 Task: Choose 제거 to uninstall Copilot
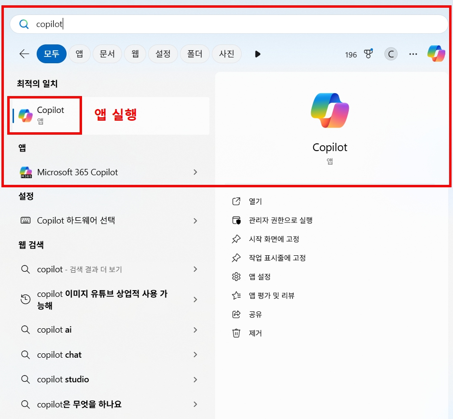[x=255, y=333]
